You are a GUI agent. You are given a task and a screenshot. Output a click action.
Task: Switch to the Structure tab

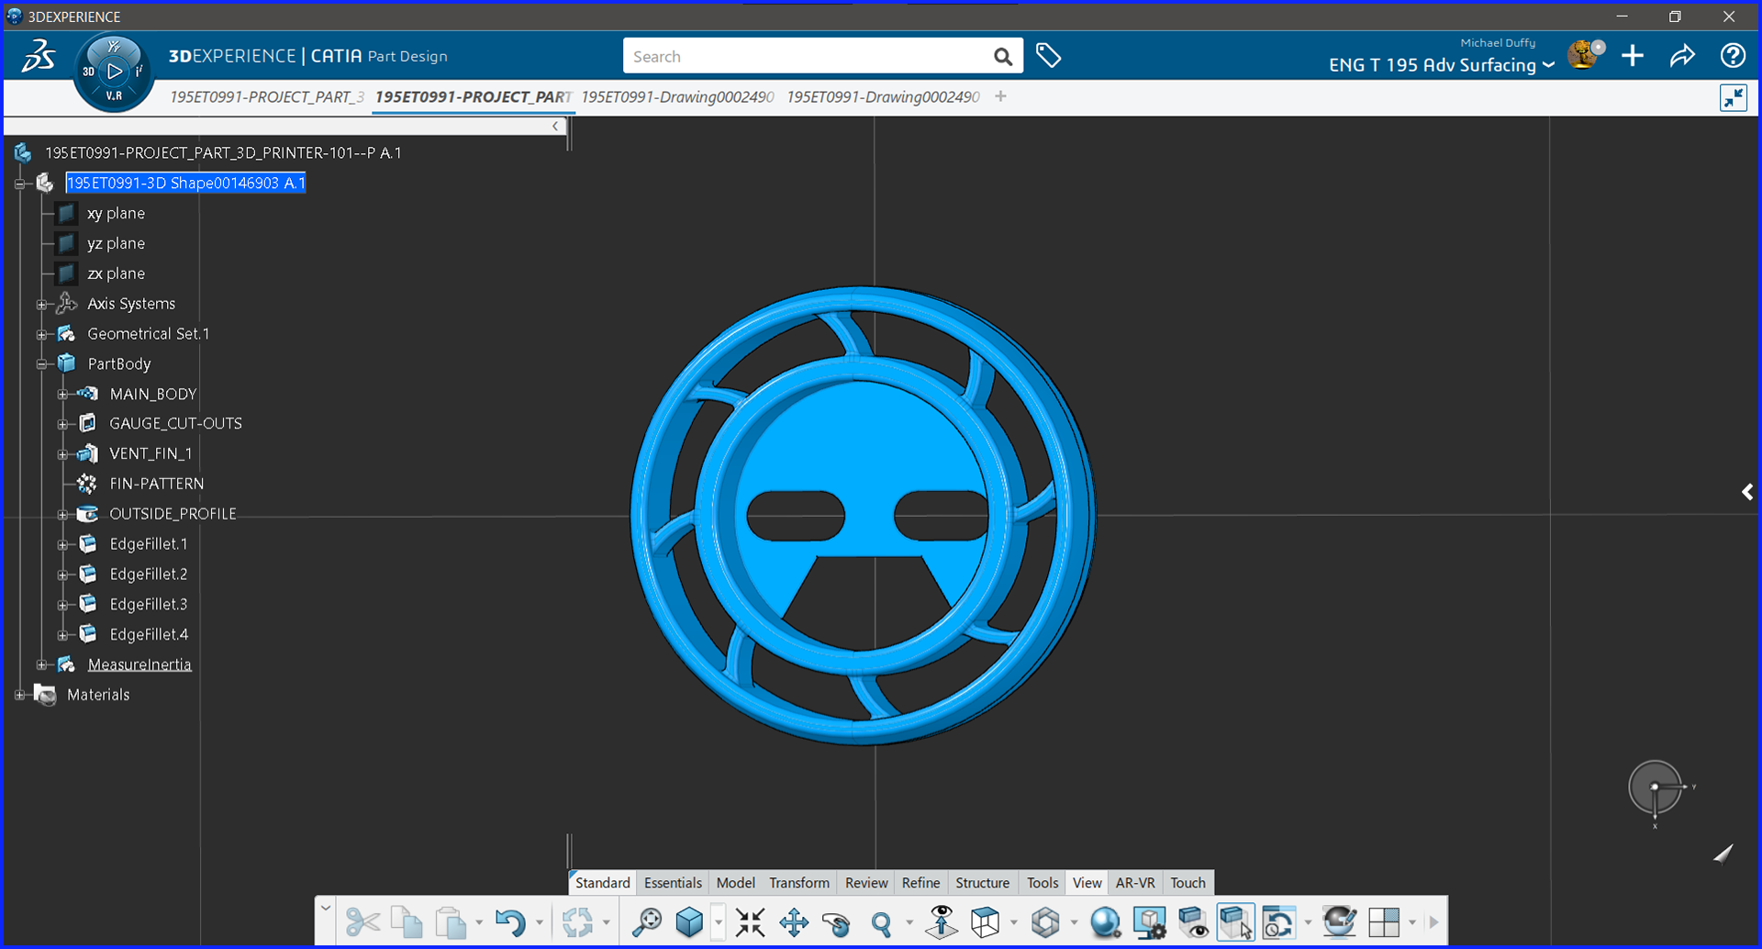click(x=982, y=883)
